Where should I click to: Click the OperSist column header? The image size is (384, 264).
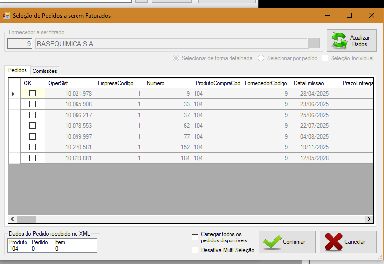coord(69,83)
